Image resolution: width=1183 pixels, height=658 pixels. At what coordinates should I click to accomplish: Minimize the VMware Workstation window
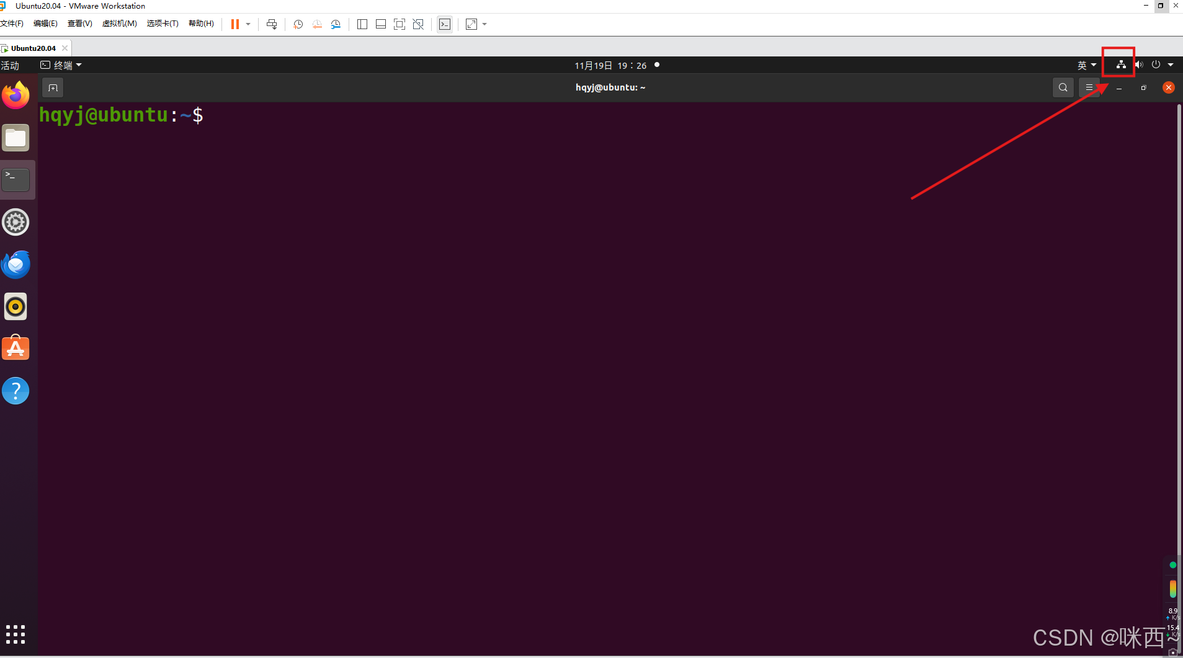coord(1146,6)
